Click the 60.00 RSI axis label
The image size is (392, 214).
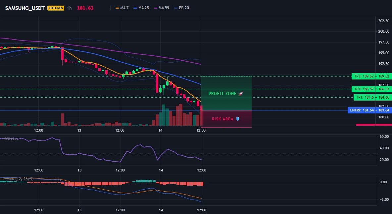(x=384, y=137)
